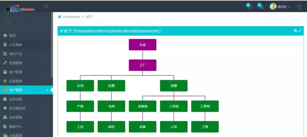
Task: Open the task list notifications icon
Action: 261,6
